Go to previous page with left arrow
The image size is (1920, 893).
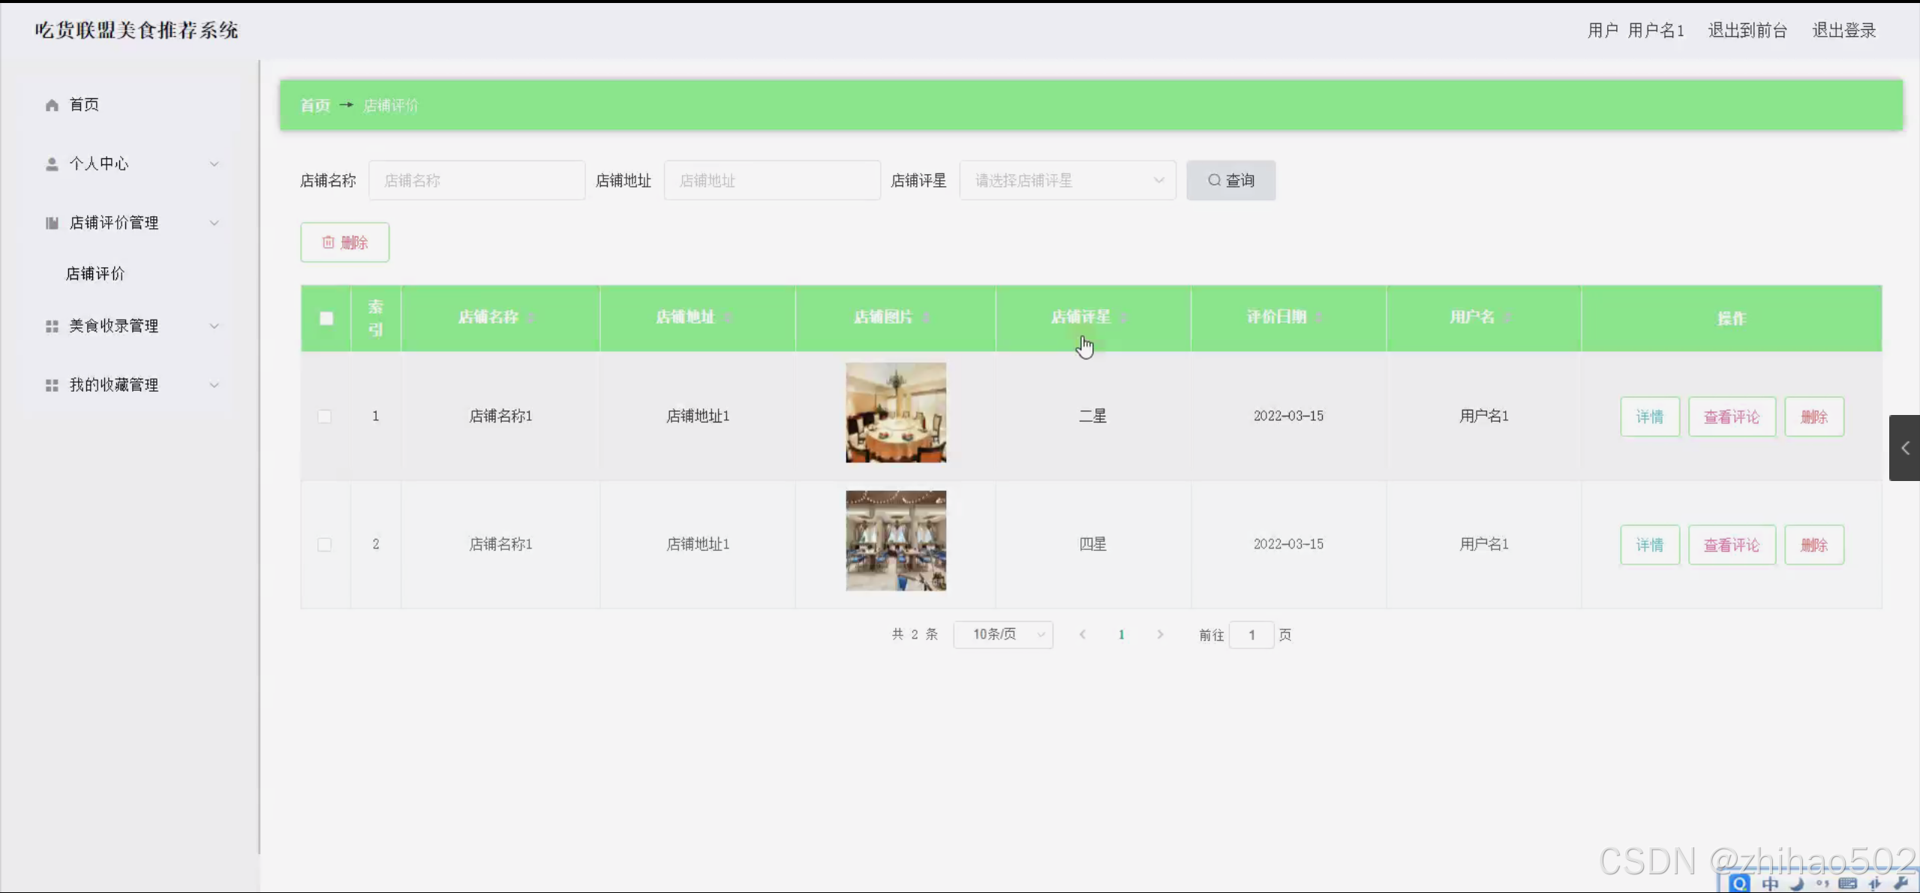click(x=1082, y=635)
